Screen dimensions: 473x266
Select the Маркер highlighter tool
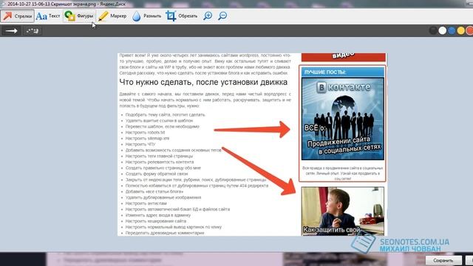point(112,16)
